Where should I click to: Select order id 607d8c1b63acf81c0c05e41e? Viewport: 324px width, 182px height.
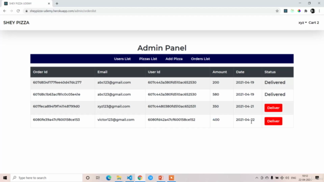point(57,95)
